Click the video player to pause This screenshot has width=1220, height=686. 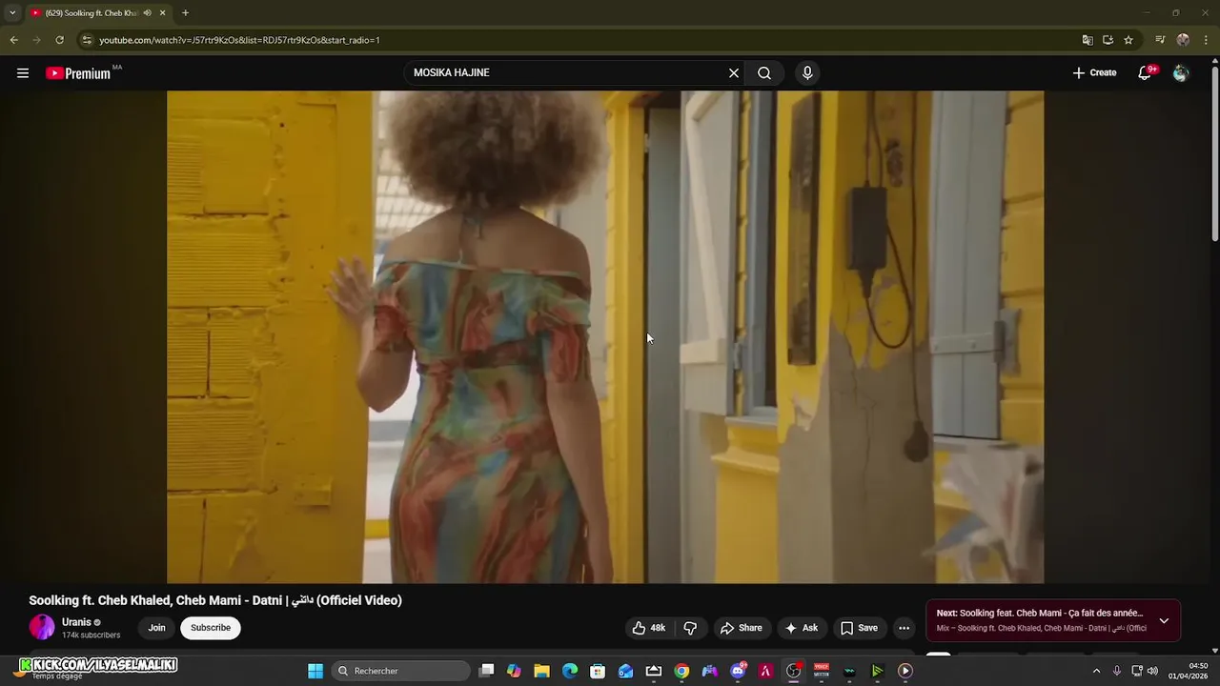tap(605, 336)
